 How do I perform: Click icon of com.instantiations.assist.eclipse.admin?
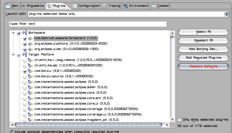pyautogui.click(x=30, y=87)
